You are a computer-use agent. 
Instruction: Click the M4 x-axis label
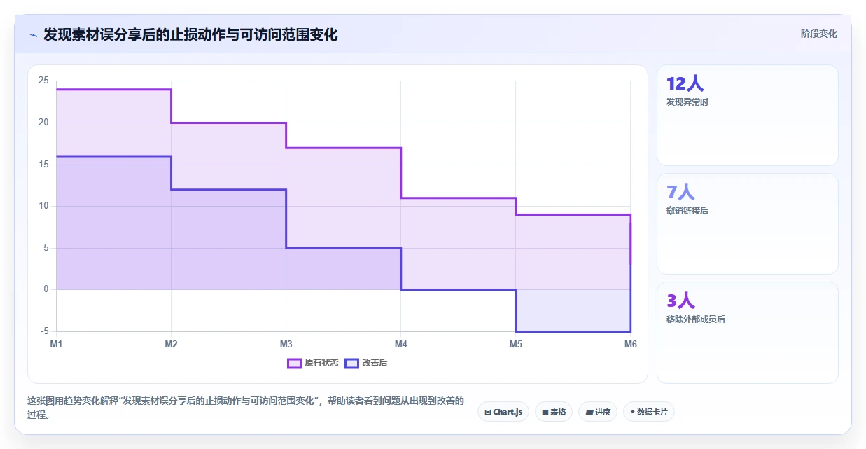[400, 344]
